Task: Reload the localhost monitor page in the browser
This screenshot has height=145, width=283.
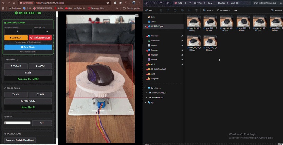Action: click(14, 3)
